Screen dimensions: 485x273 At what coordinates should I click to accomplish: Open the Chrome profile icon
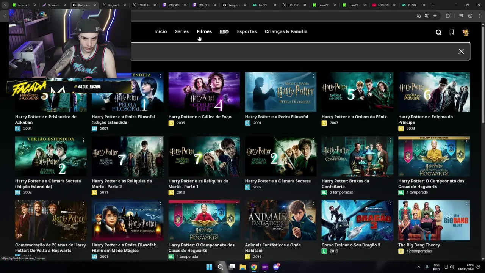coord(470,16)
